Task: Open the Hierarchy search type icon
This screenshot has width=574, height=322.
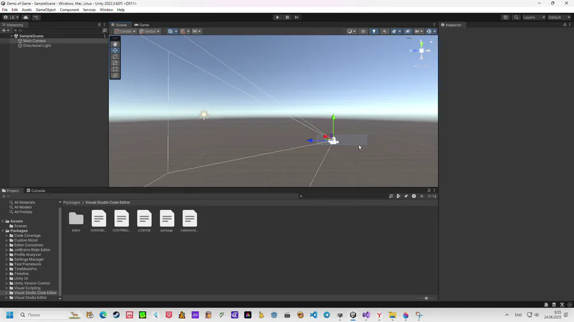Action: (x=105, y=31)
